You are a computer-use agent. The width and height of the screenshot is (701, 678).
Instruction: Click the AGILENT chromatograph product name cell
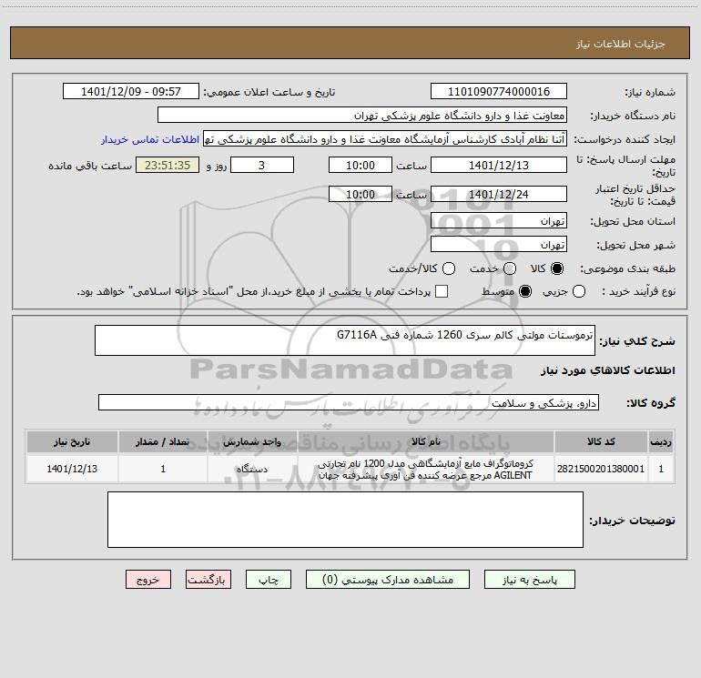click(x=426, y=469)
